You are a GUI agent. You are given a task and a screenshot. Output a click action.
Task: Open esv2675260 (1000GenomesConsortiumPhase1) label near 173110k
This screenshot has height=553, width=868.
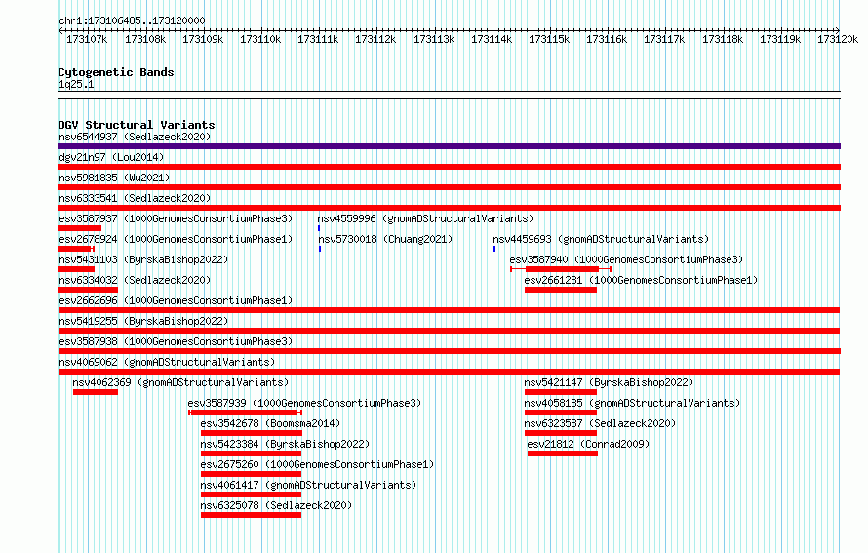317,464
